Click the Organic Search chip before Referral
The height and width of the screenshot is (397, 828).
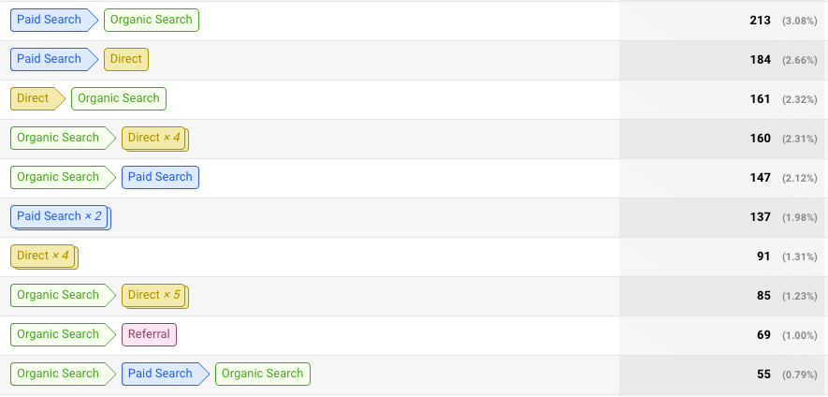[63, 334]
